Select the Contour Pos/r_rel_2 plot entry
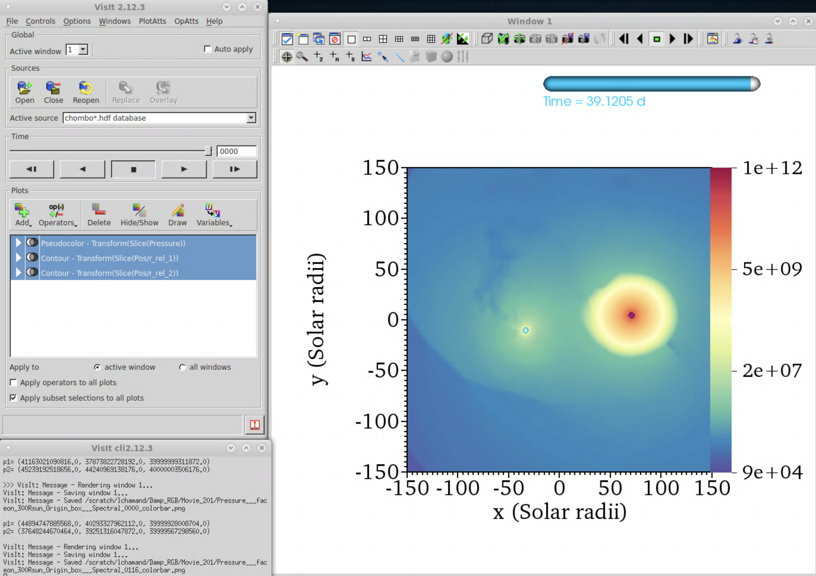Image resolution: width=816 pixels, height=576 pixels. point(133,273)
